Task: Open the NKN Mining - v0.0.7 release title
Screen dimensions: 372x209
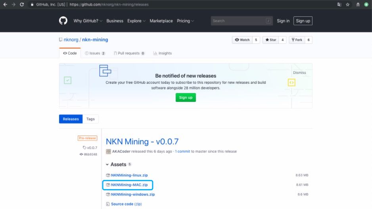Action: tap(142, 142)
